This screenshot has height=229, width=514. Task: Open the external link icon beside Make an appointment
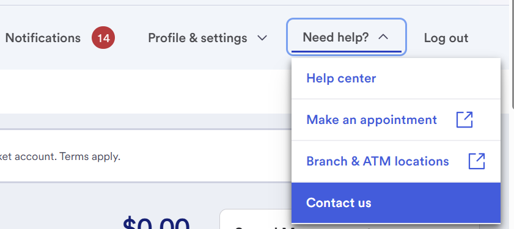point(464,120)
